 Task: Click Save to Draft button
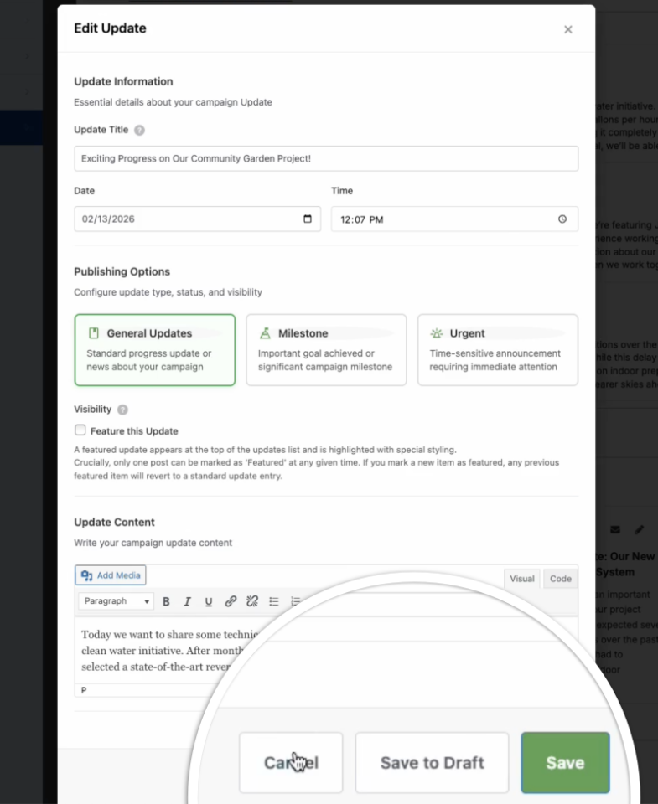coord(432,762)
